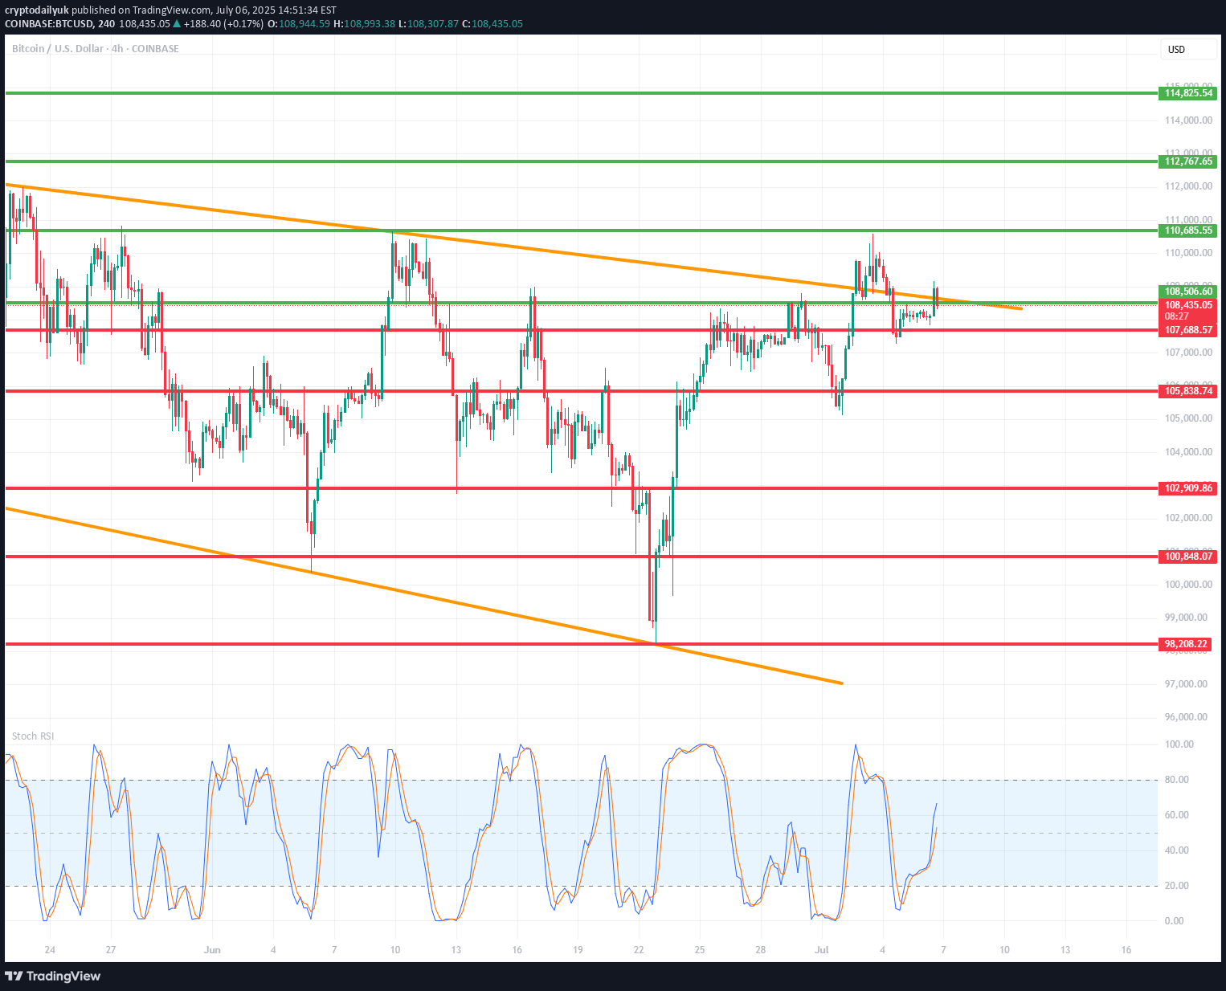The width and height of the screenshot is (1226, 991).
Task: Click the 107,688.57 red price label
Action: coord(1188,330)
